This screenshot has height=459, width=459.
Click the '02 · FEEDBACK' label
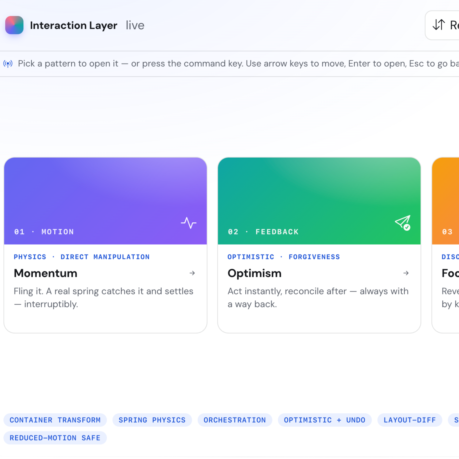[263, 232]
